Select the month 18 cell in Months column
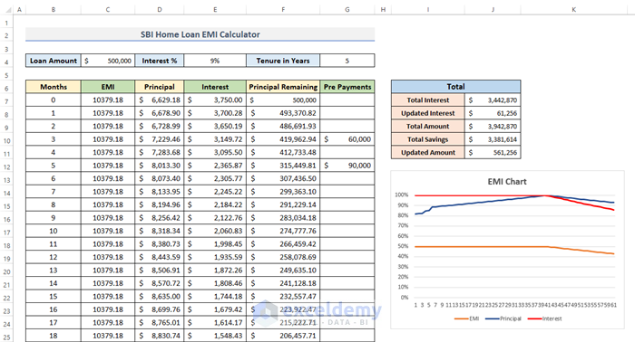This screenshot has height=342, width=635. tap(53, 336)
